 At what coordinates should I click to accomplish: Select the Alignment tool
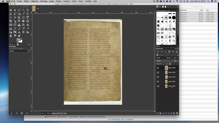(x=19, y=17)
